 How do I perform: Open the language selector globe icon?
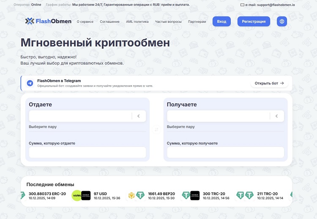(x=282, y=22)
